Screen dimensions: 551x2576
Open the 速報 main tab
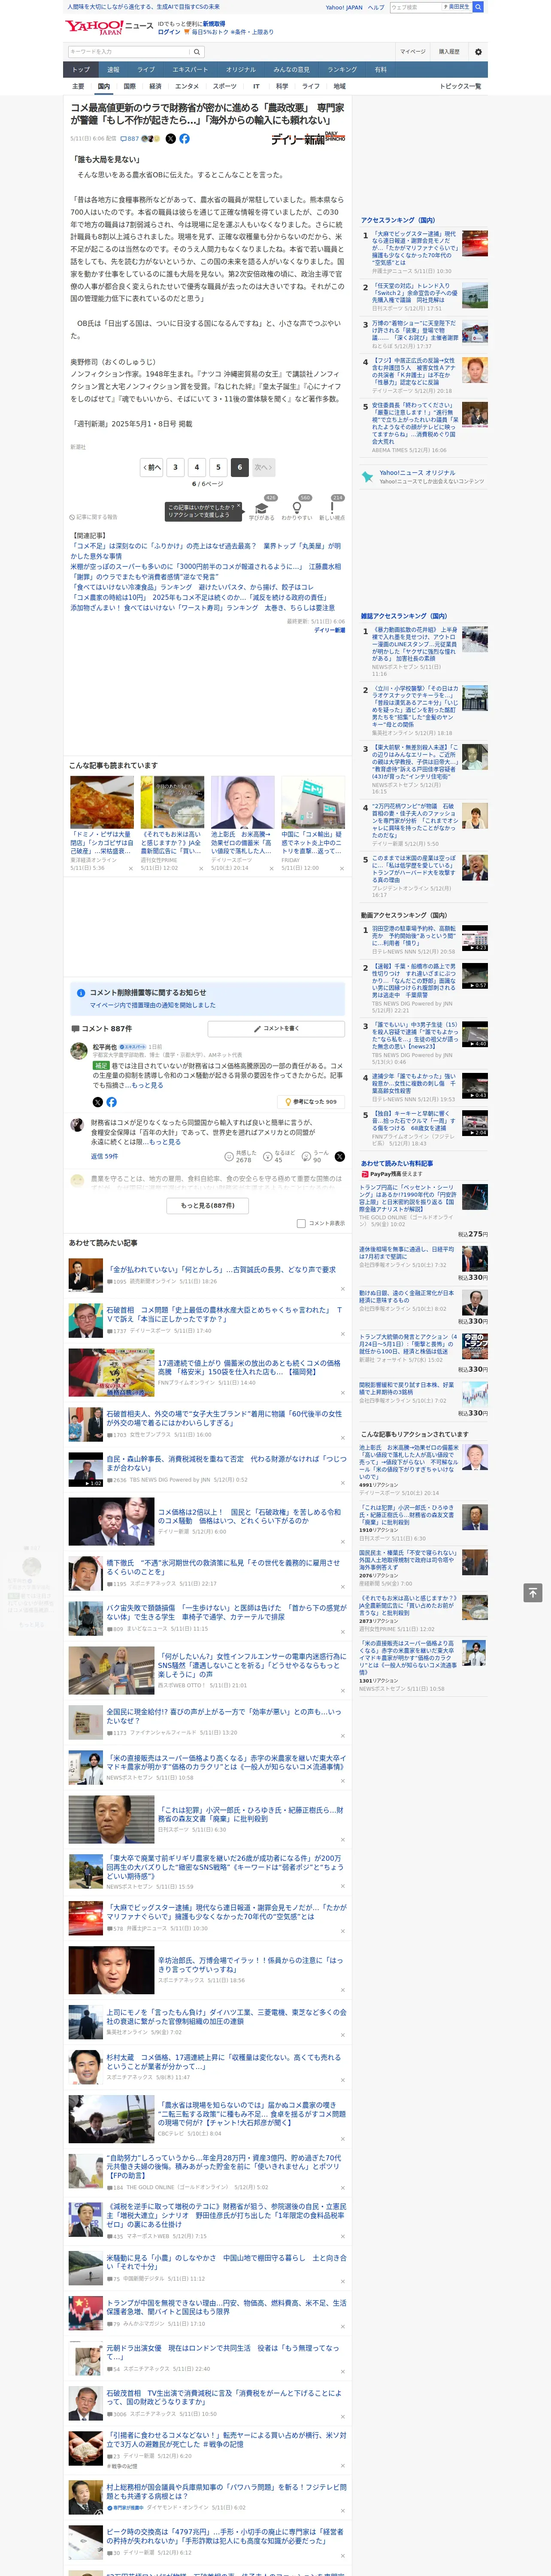tap(113, 70)
